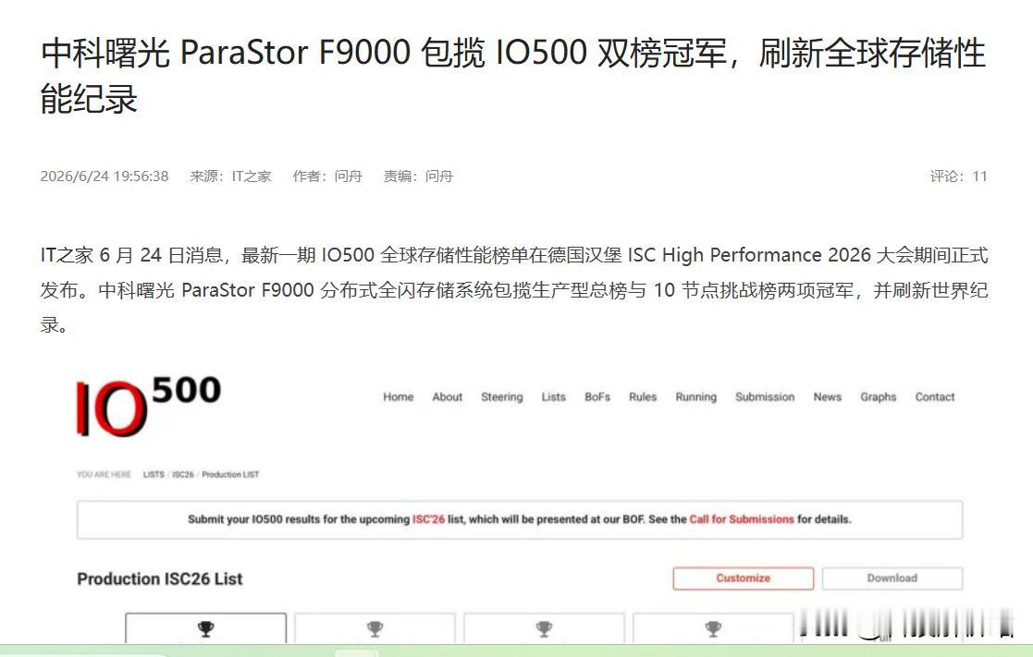Open the Graphs menu item
The height and width of the screenshot is (657, 1033).
[x=879, y=397]
